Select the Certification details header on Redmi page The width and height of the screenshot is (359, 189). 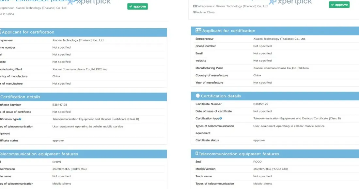point(83,97)
